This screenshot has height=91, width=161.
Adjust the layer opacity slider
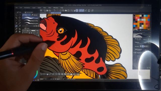point(33,31)
